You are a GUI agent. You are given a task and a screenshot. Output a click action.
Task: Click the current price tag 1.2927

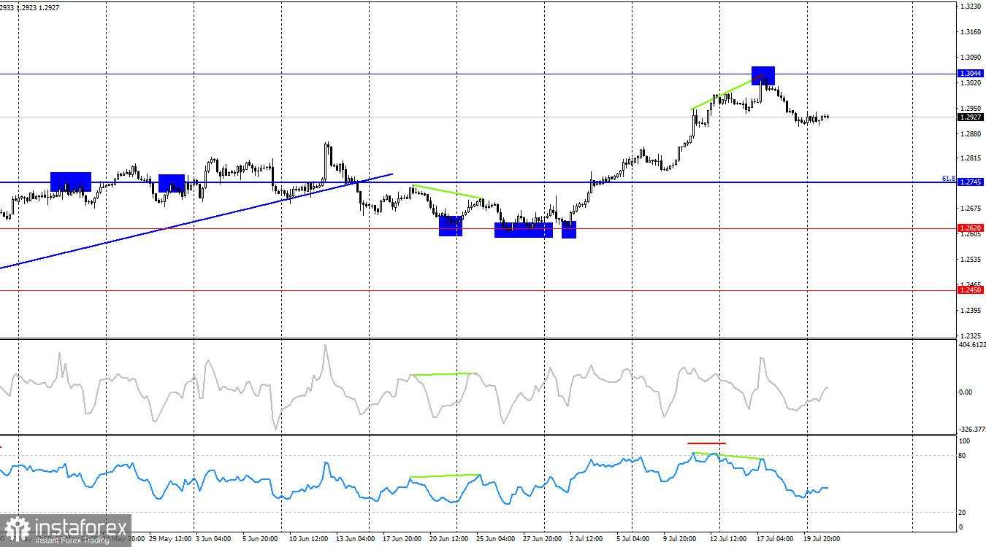coord(971,117)
